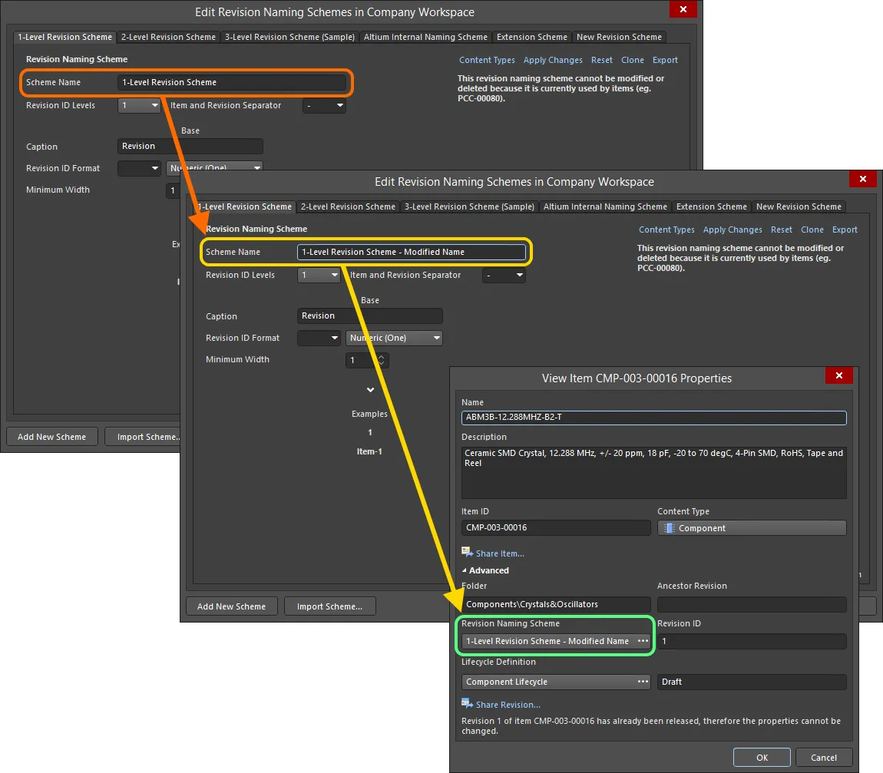Open Extension Scheme tab in the rearmost dialog
Image resolution: width=883 pixels, height=773 pixels.
point(531,37)
